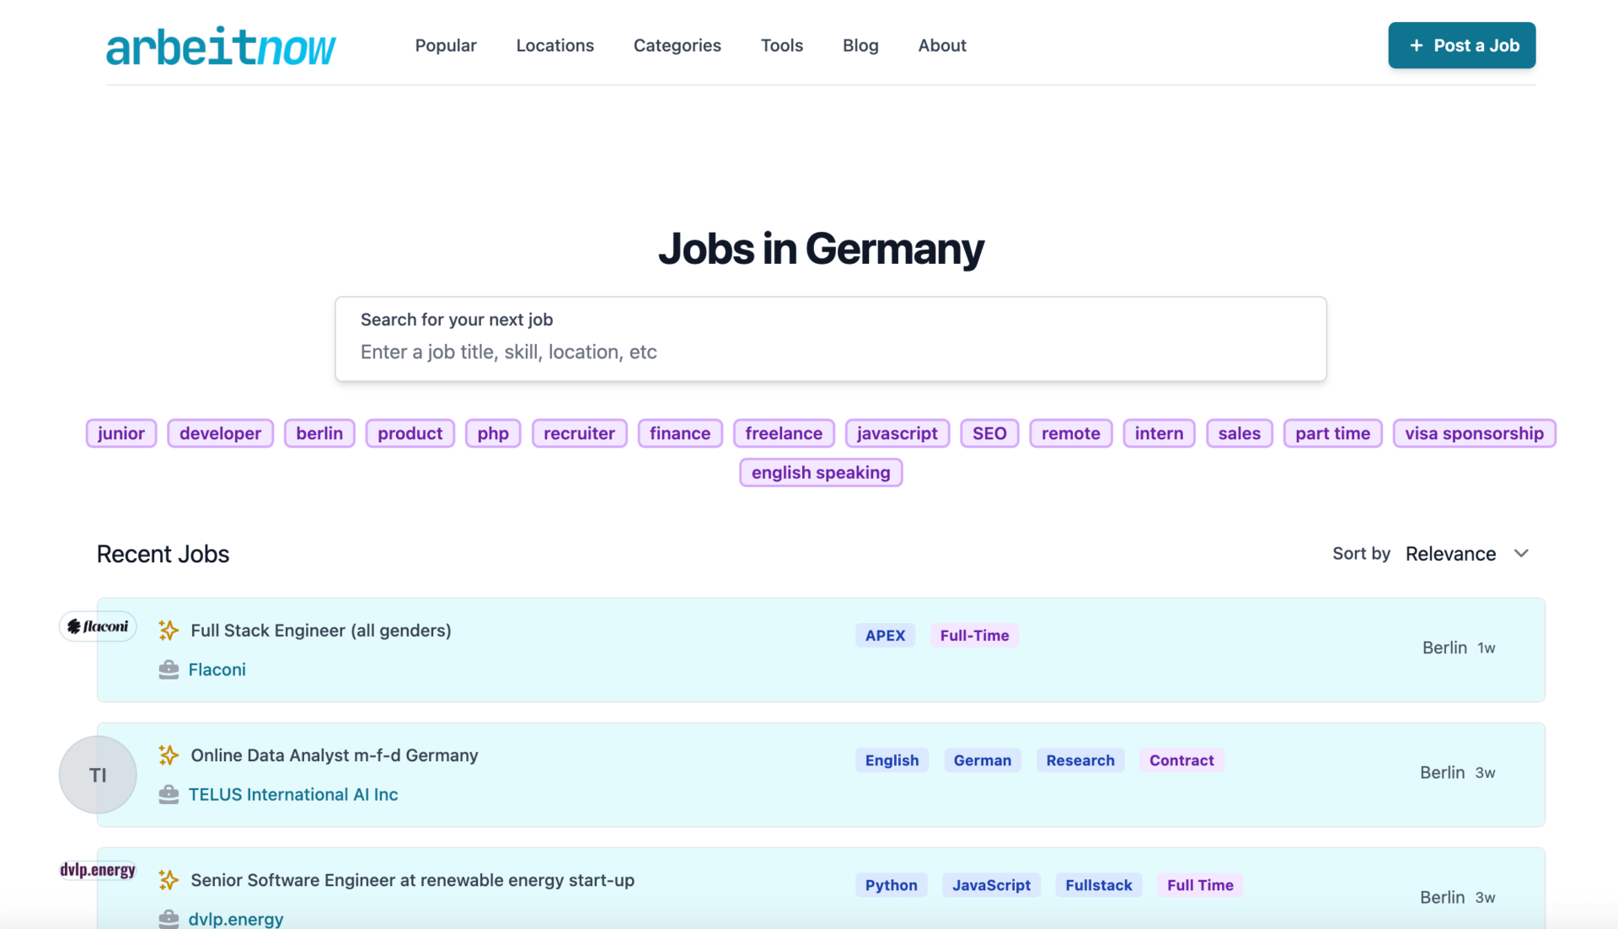The height and width of the screenshot is (929, 1618).
Task: Open the Full Stack Engineer job listing
Action: pyautogui.click(x=320, y=630)
